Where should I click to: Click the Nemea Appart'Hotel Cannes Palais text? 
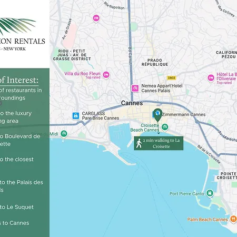pyautogui.click(x=162, y=88)
